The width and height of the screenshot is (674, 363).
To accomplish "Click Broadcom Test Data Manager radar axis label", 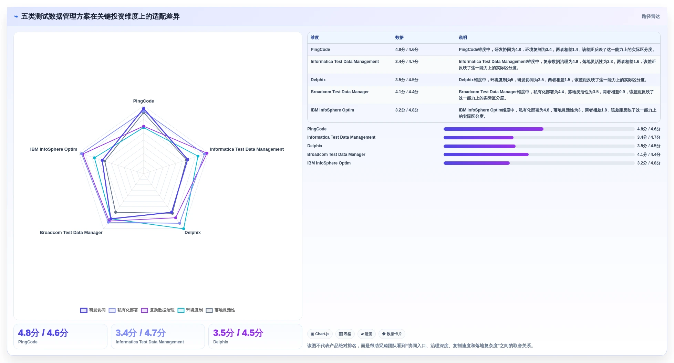I will click(x=71, y=233).
